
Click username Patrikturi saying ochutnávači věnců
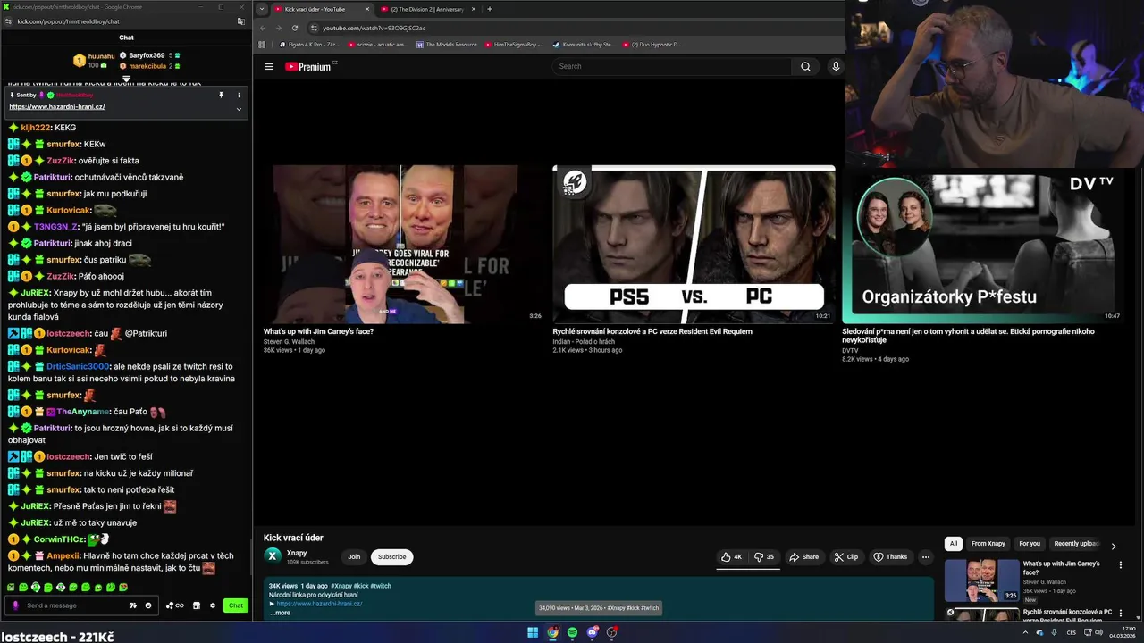52,177
